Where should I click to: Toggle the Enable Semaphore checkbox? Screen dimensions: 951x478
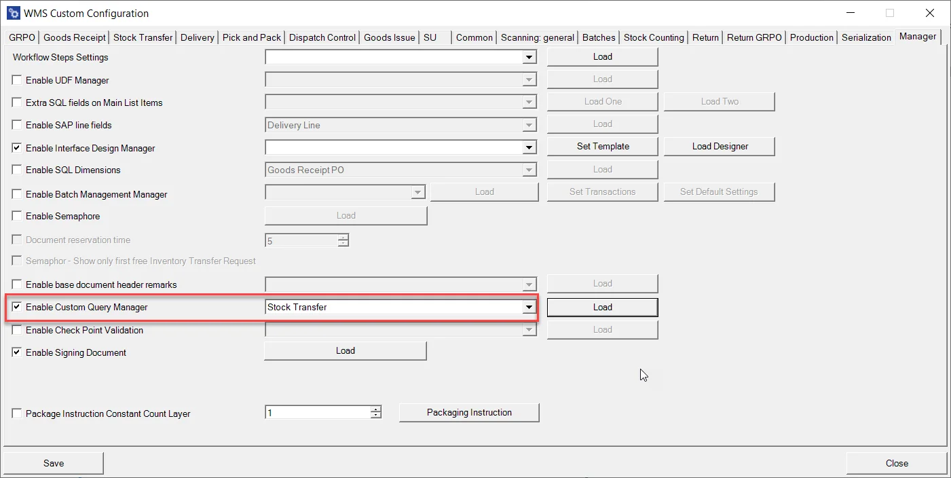coord(16,216)
